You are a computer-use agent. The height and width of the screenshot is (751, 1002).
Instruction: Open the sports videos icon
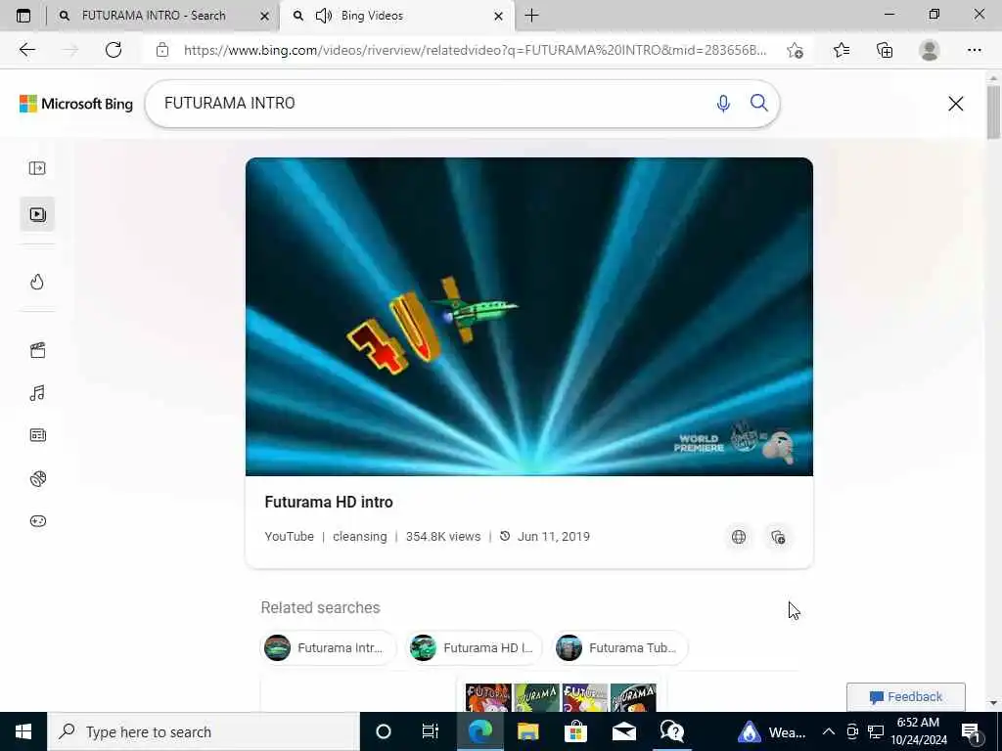[x=38, y=478]
